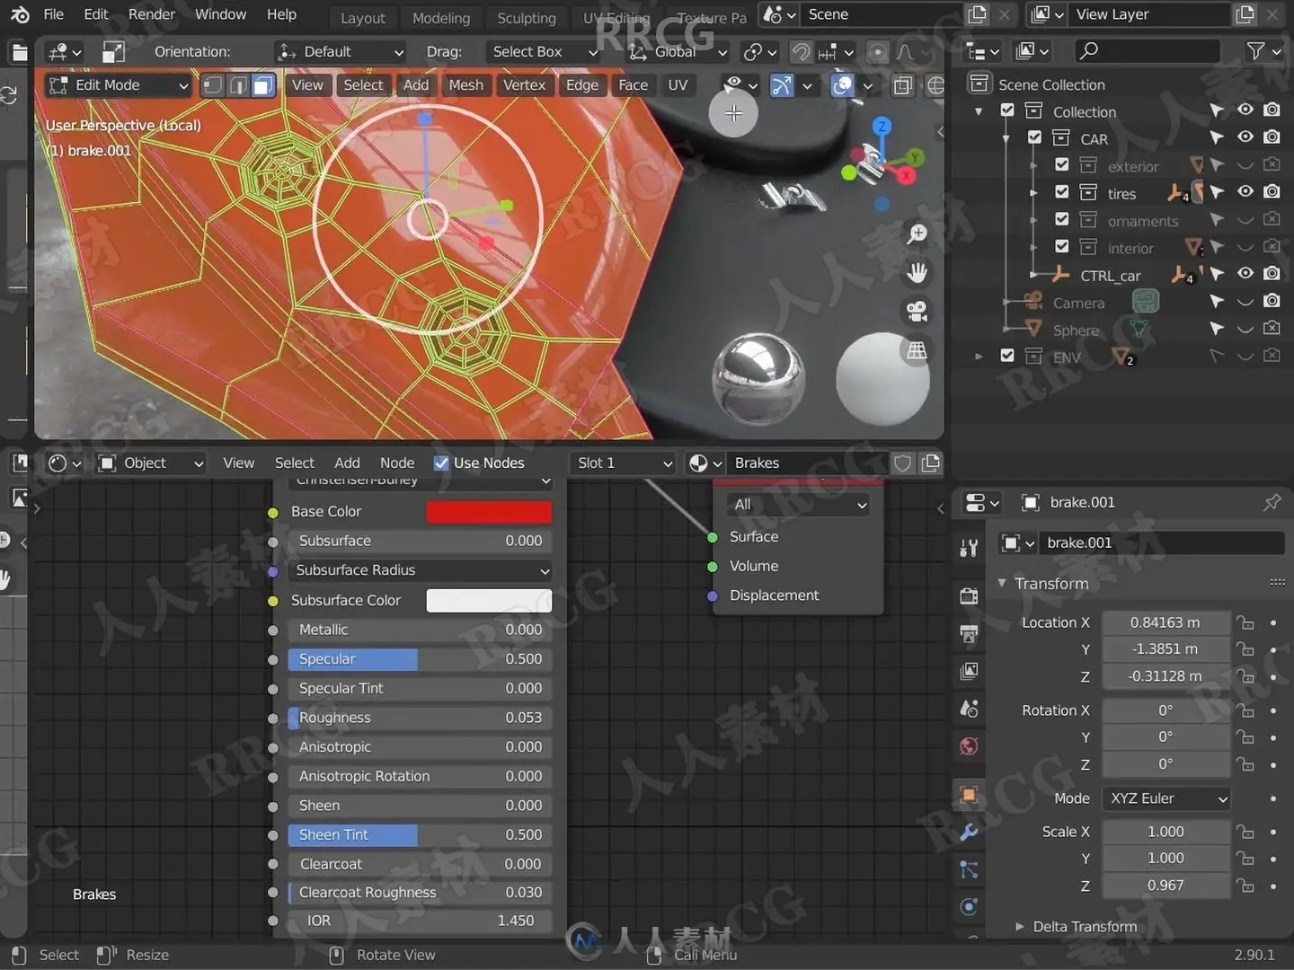
Task: Switch perspective/orthographic grid icon
Action: tap(917, 350)
